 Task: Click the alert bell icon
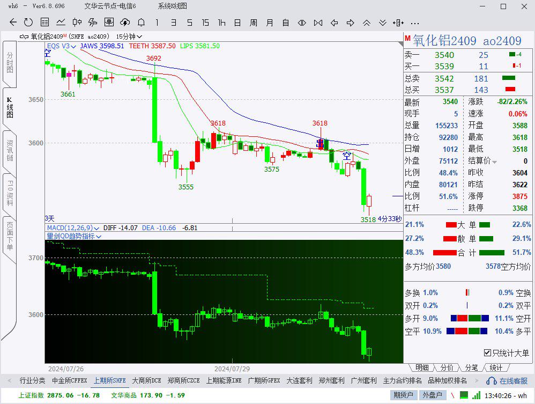point(141,23)
